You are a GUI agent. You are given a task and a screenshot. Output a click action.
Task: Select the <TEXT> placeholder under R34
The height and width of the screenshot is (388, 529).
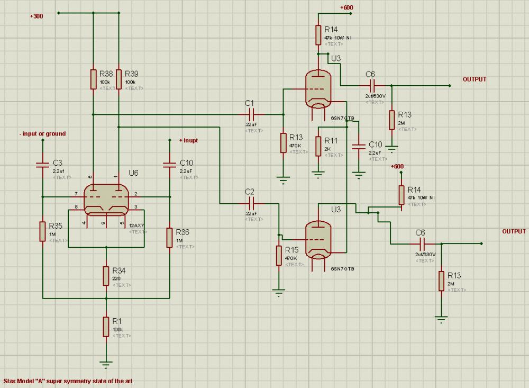tap(122, 285)
